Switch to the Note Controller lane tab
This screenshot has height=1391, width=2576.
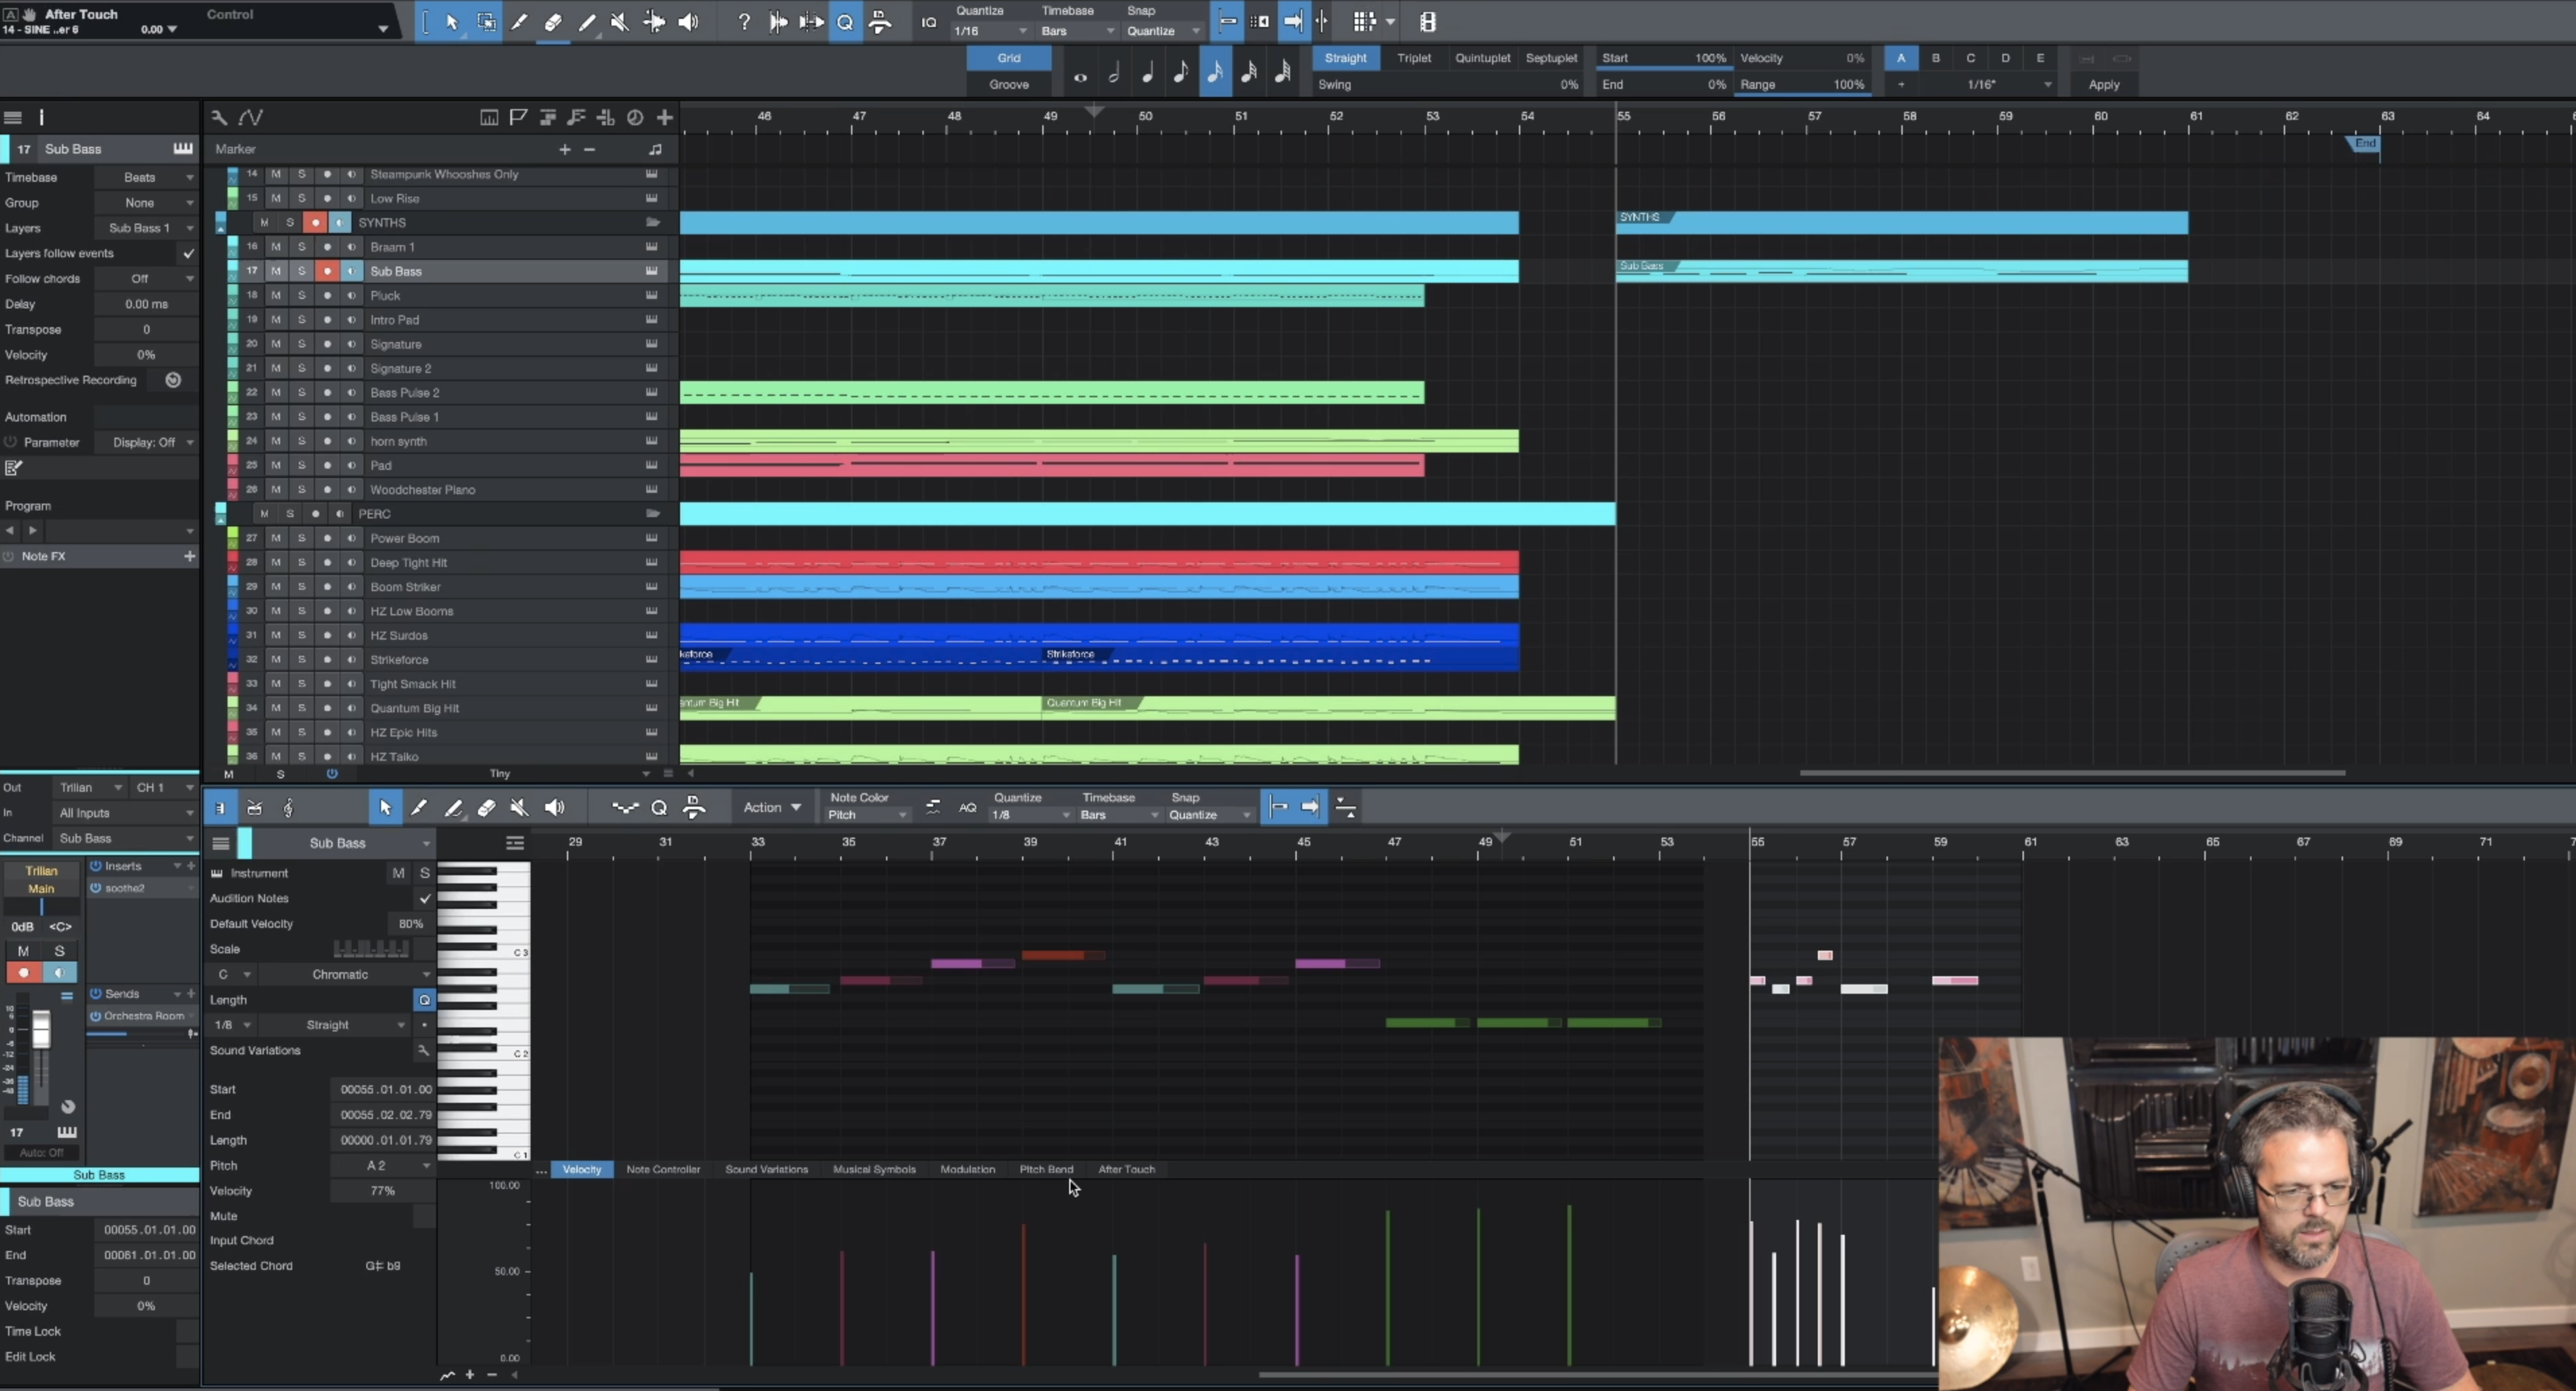(x=663, y=1169)
